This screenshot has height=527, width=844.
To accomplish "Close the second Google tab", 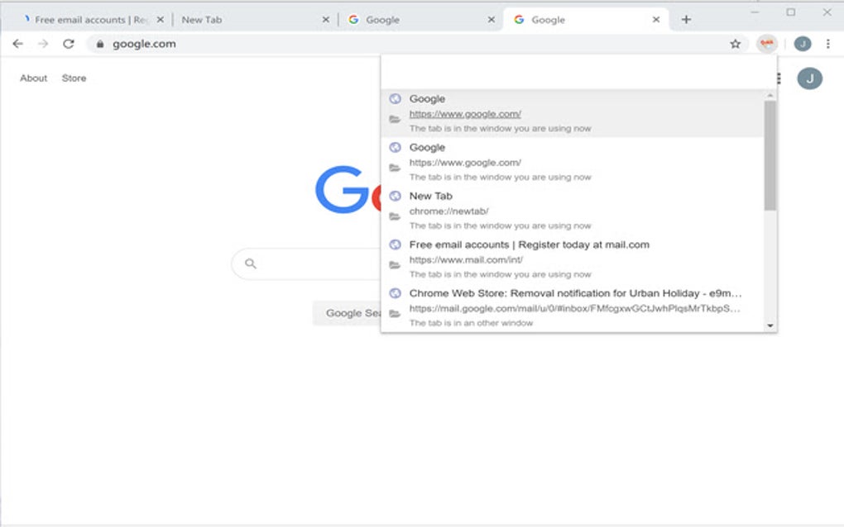I will click(489, 18).
